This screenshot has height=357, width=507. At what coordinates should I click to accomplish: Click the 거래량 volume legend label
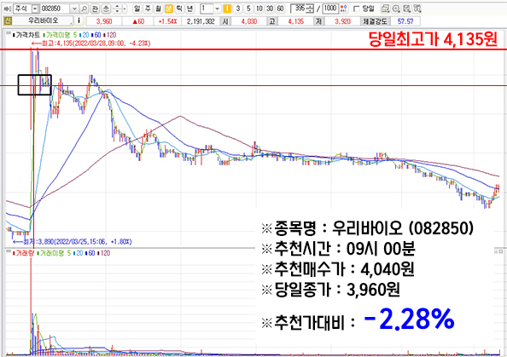(x=23, y=253)
